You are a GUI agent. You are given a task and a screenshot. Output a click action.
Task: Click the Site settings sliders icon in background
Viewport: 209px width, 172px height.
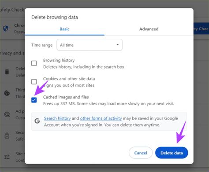coord(7,157)
